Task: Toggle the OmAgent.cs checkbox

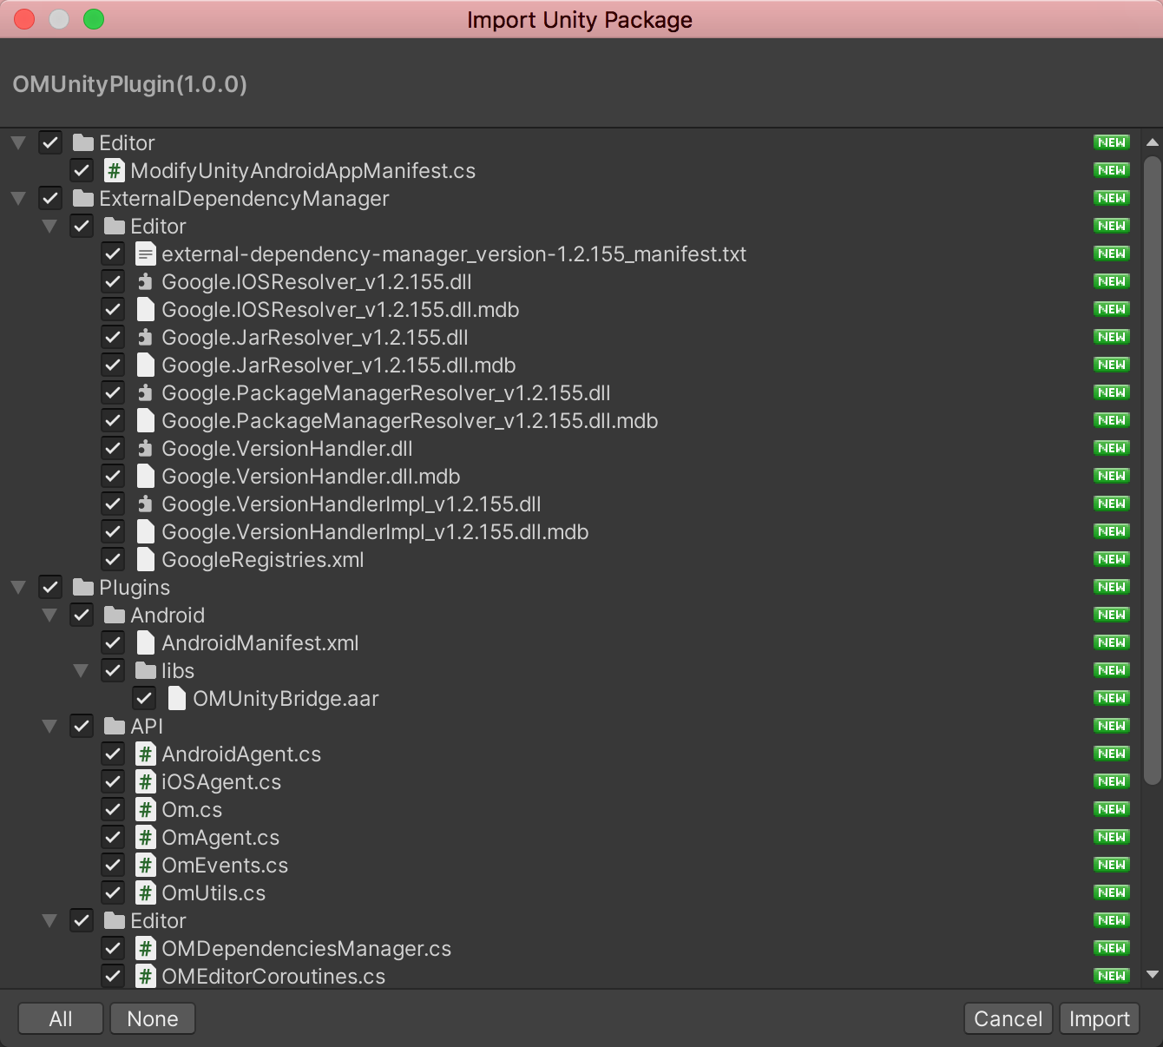Action: 113,838
